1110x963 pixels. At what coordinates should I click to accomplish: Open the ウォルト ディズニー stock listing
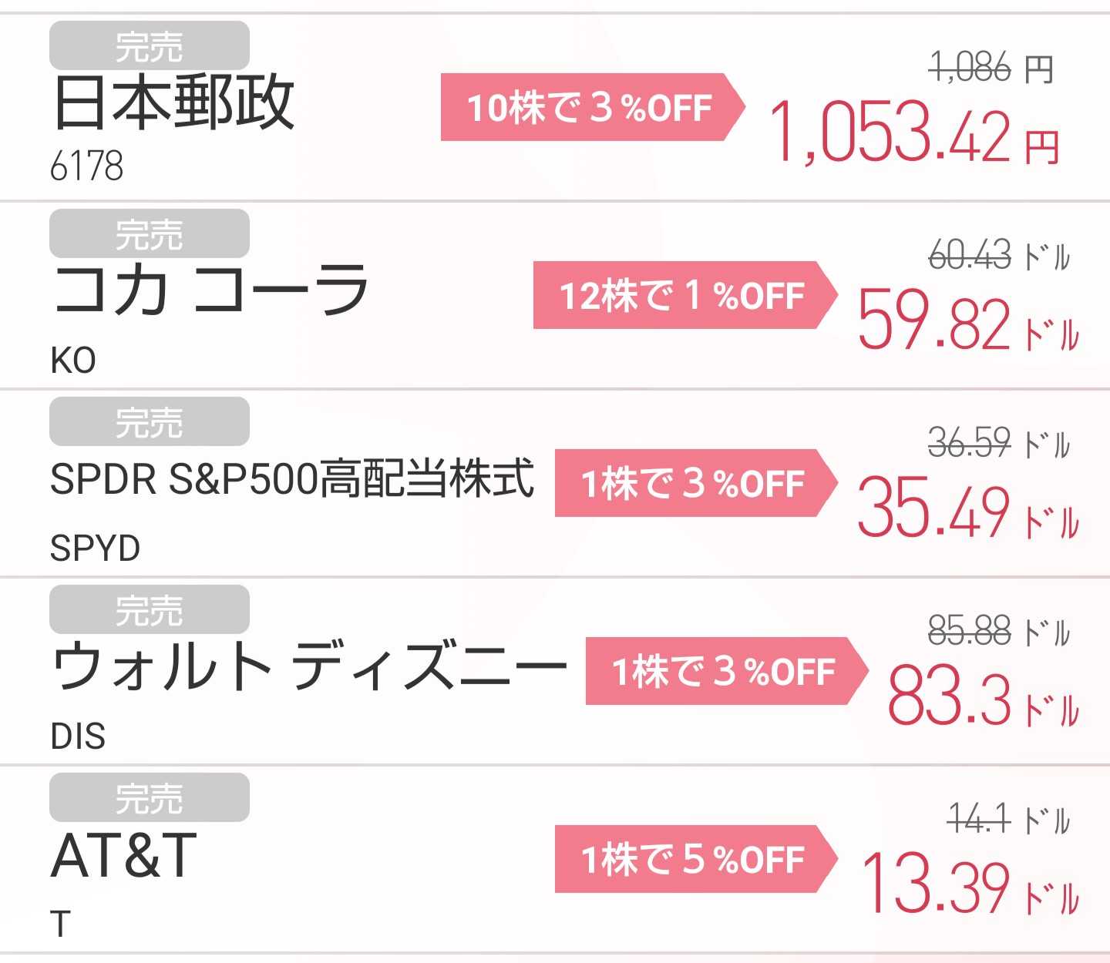pyautogui.click(x=555, y=671)
